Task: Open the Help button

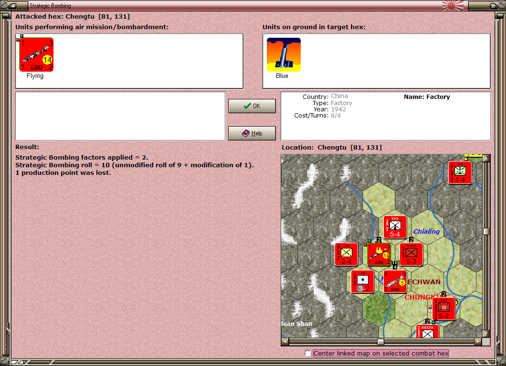Action: pos(252,133)
